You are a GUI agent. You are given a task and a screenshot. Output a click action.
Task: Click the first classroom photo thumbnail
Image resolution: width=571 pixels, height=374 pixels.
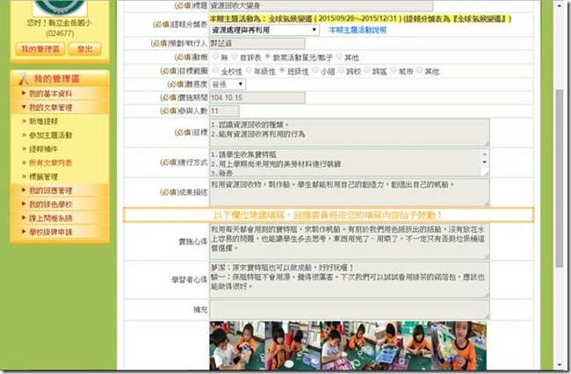[x=232, y=346]
